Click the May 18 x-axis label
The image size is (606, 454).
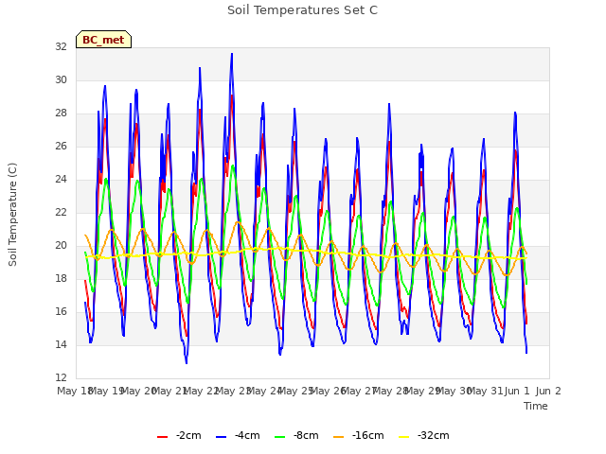coord(75,391)
